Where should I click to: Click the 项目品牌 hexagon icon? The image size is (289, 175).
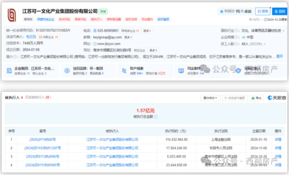(x=66, y=70)
